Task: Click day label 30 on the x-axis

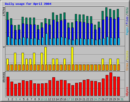Action: tap(118, 99)
